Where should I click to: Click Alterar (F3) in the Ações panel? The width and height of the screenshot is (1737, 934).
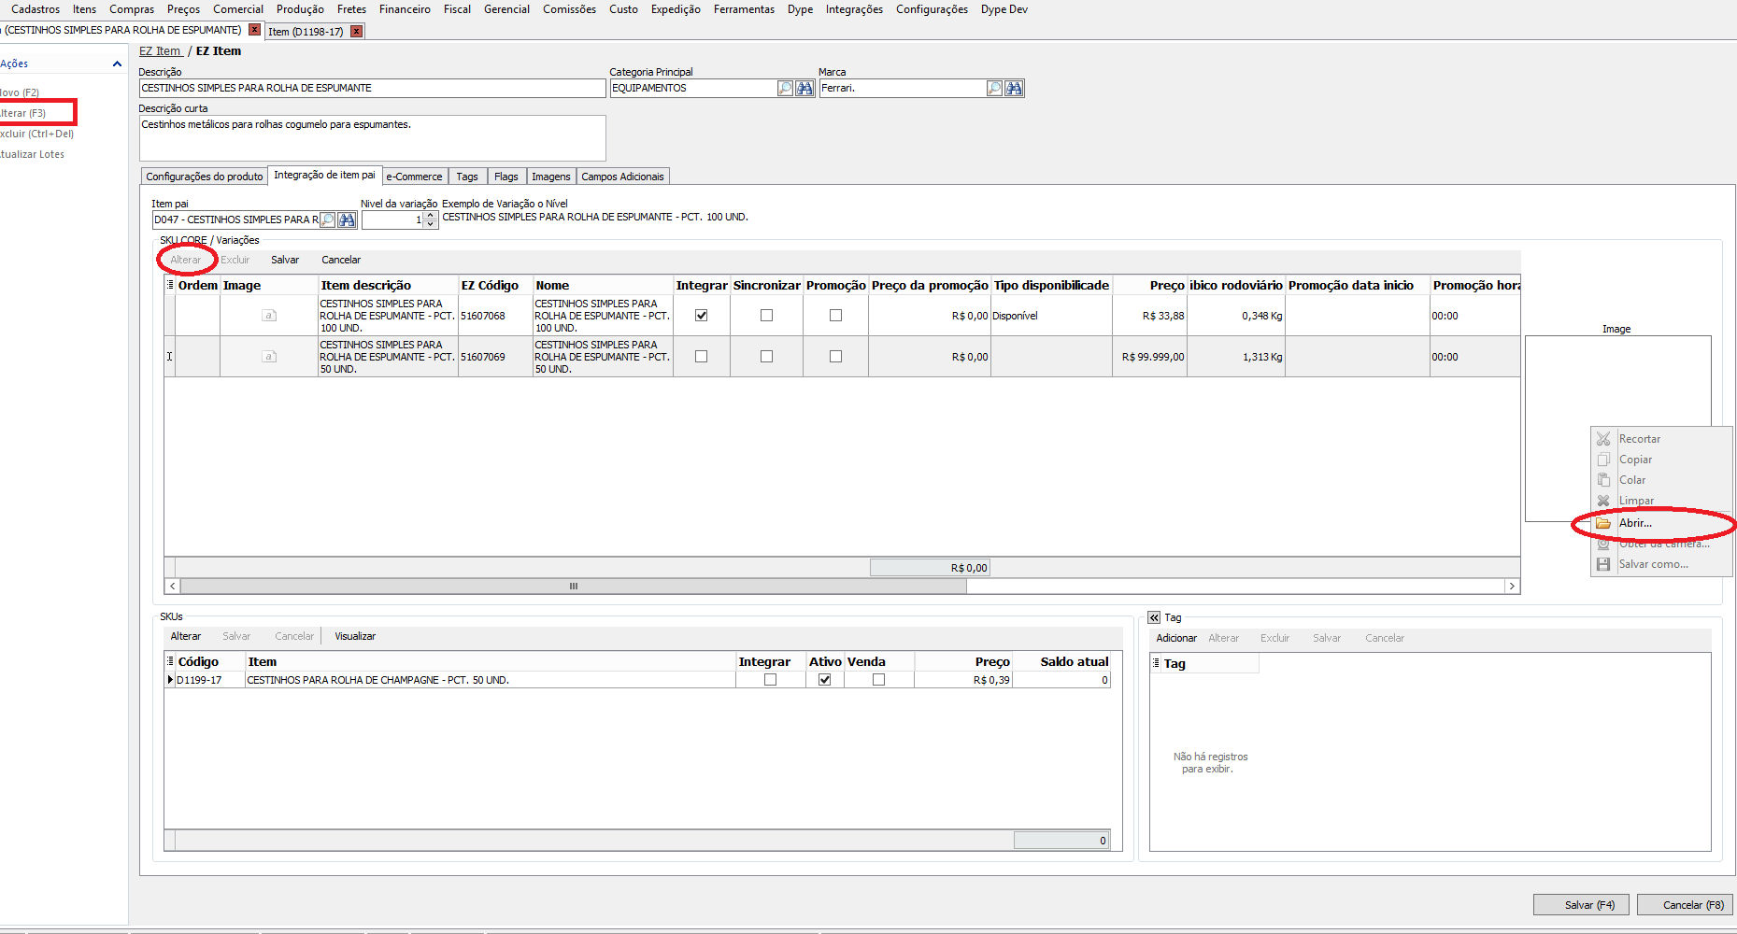[23, 113]
